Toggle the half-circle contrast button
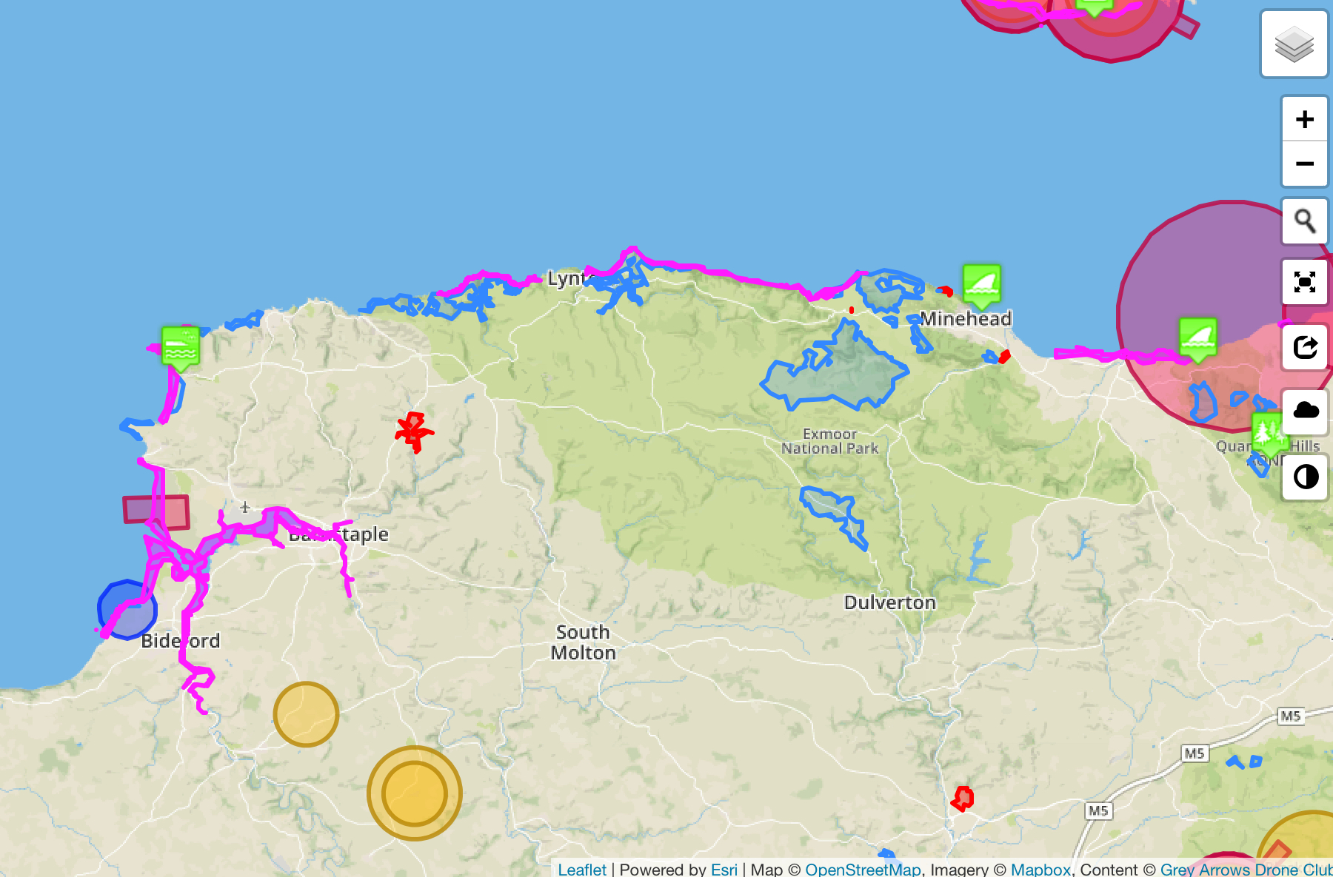Image resolution: width=1333 pixels, height=877 pixels. pyautogui.click(x=1304, y=477)
